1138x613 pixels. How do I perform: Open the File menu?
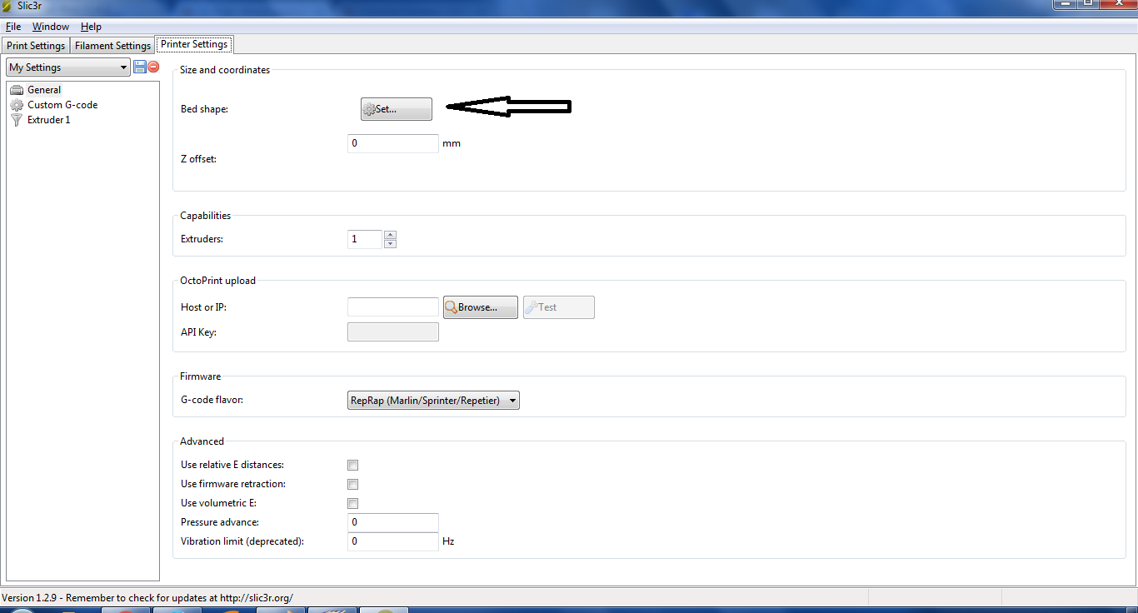[13, 27]
